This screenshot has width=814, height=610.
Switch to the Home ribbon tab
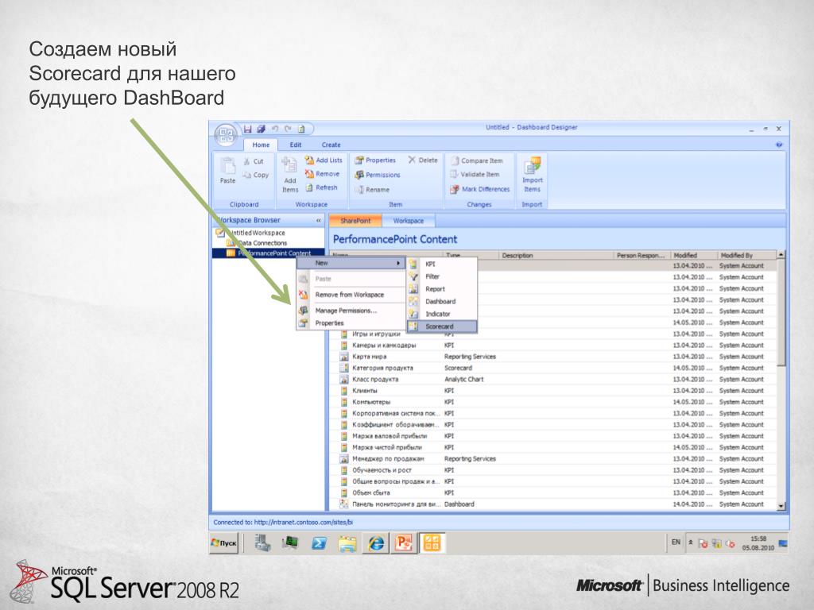pos(261,145)
